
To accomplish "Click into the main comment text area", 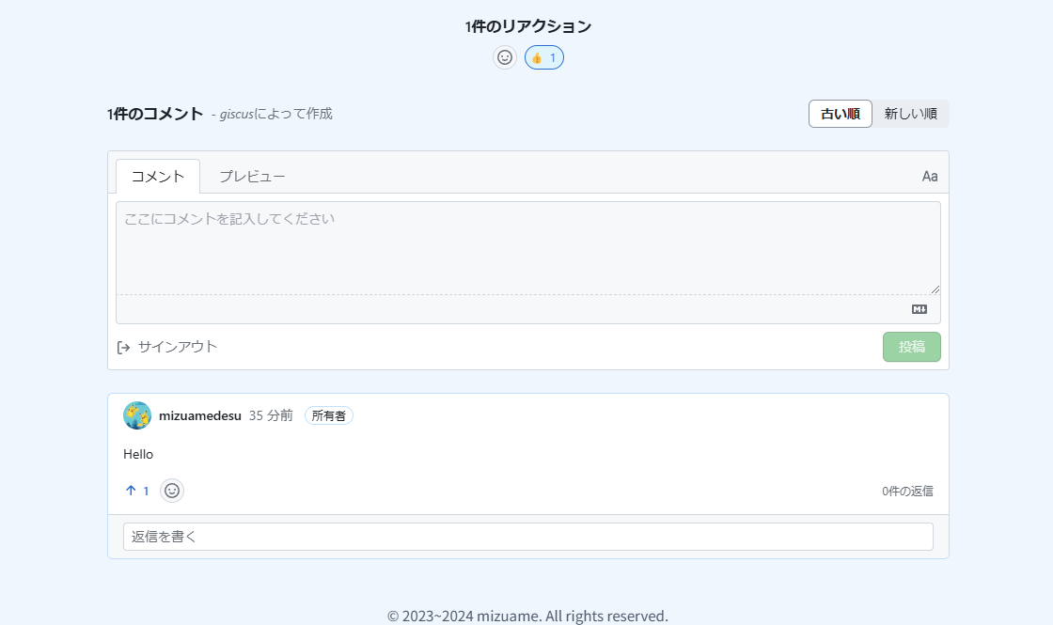I will click(527, 247).
